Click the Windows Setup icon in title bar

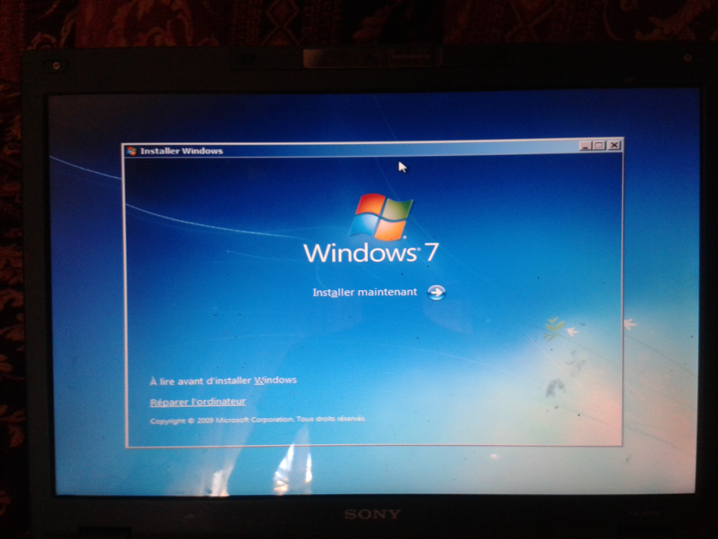[x=132, y=151]
